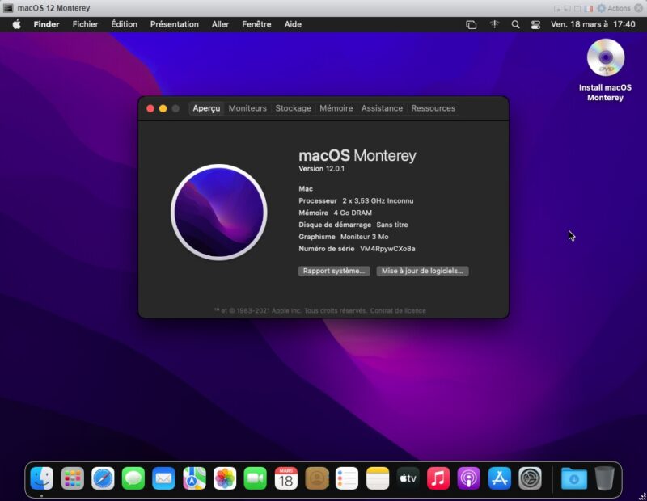Open the App Store icon

tap(500, 478)
